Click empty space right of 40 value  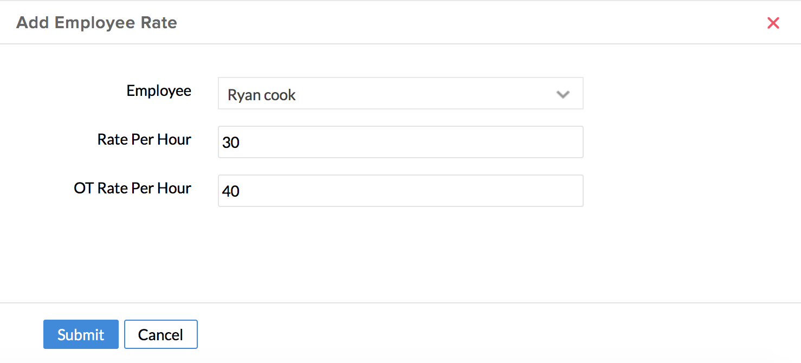click(434, 191)
